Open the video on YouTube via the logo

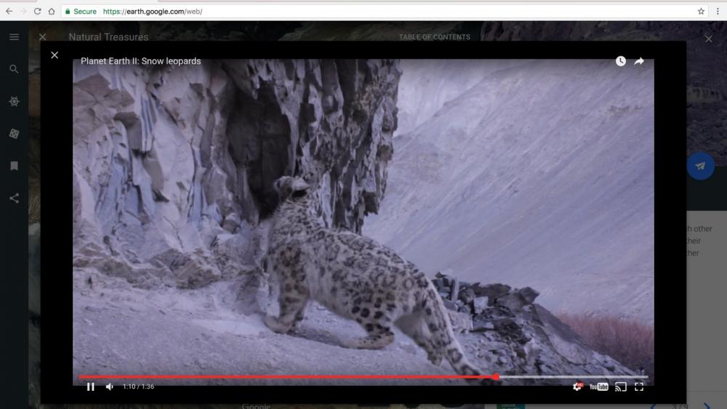[x=599, y=386]
